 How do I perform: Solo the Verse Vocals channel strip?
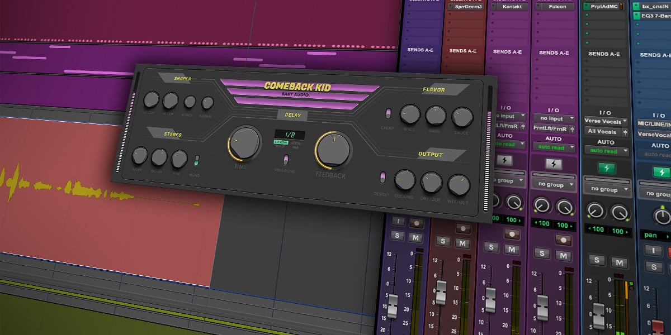[597, 260]
